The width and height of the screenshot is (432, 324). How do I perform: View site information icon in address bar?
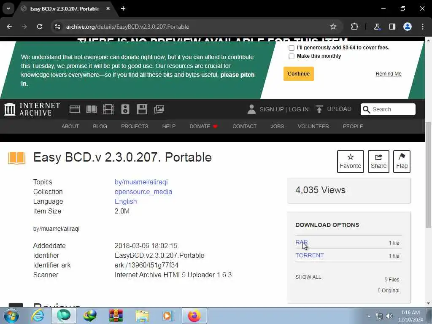click(x=57, y=27)
